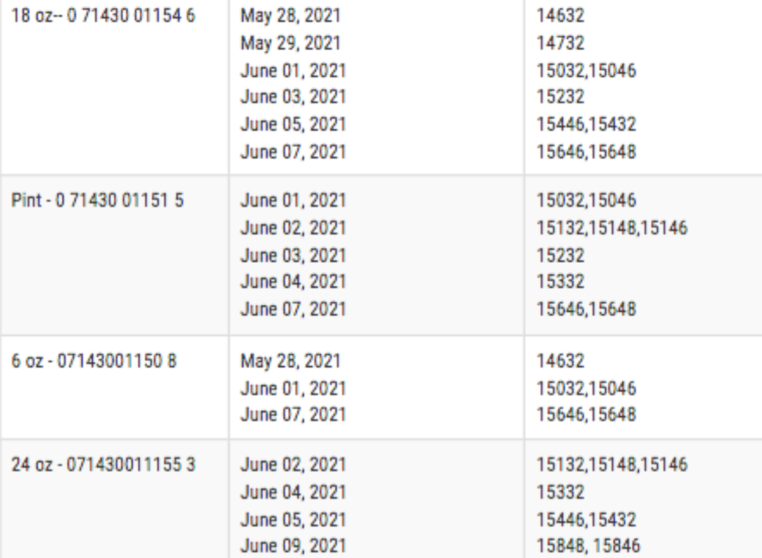Select lot code 15232 in the Pint row
This screenshot has height=558, width=762.
[x=561, y=255]
